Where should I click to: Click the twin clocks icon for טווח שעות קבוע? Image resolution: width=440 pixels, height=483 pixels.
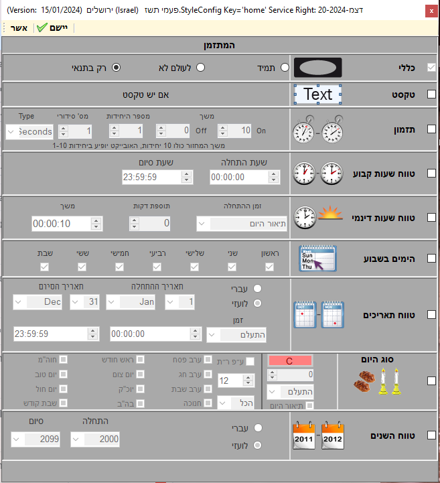318,174
